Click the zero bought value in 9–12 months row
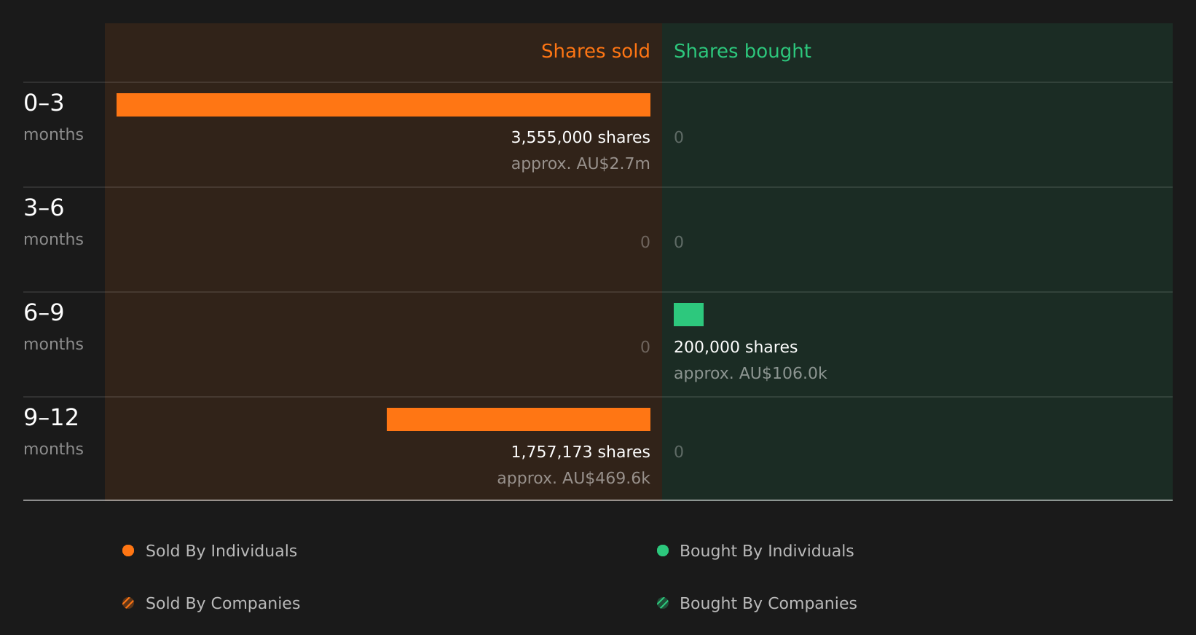Viewport: 1196px width, 635px height. coord(679,451)
